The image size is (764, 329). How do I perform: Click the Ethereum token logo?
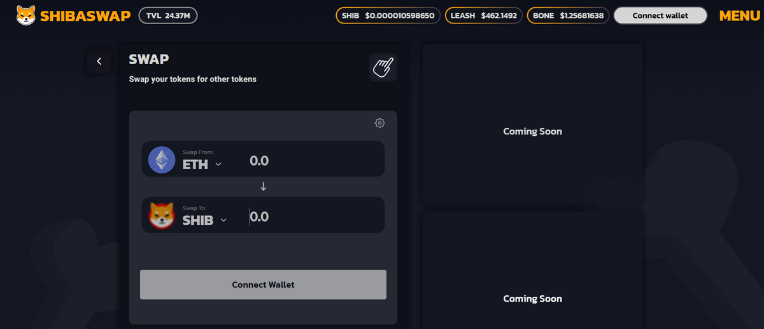coord(162,159)
